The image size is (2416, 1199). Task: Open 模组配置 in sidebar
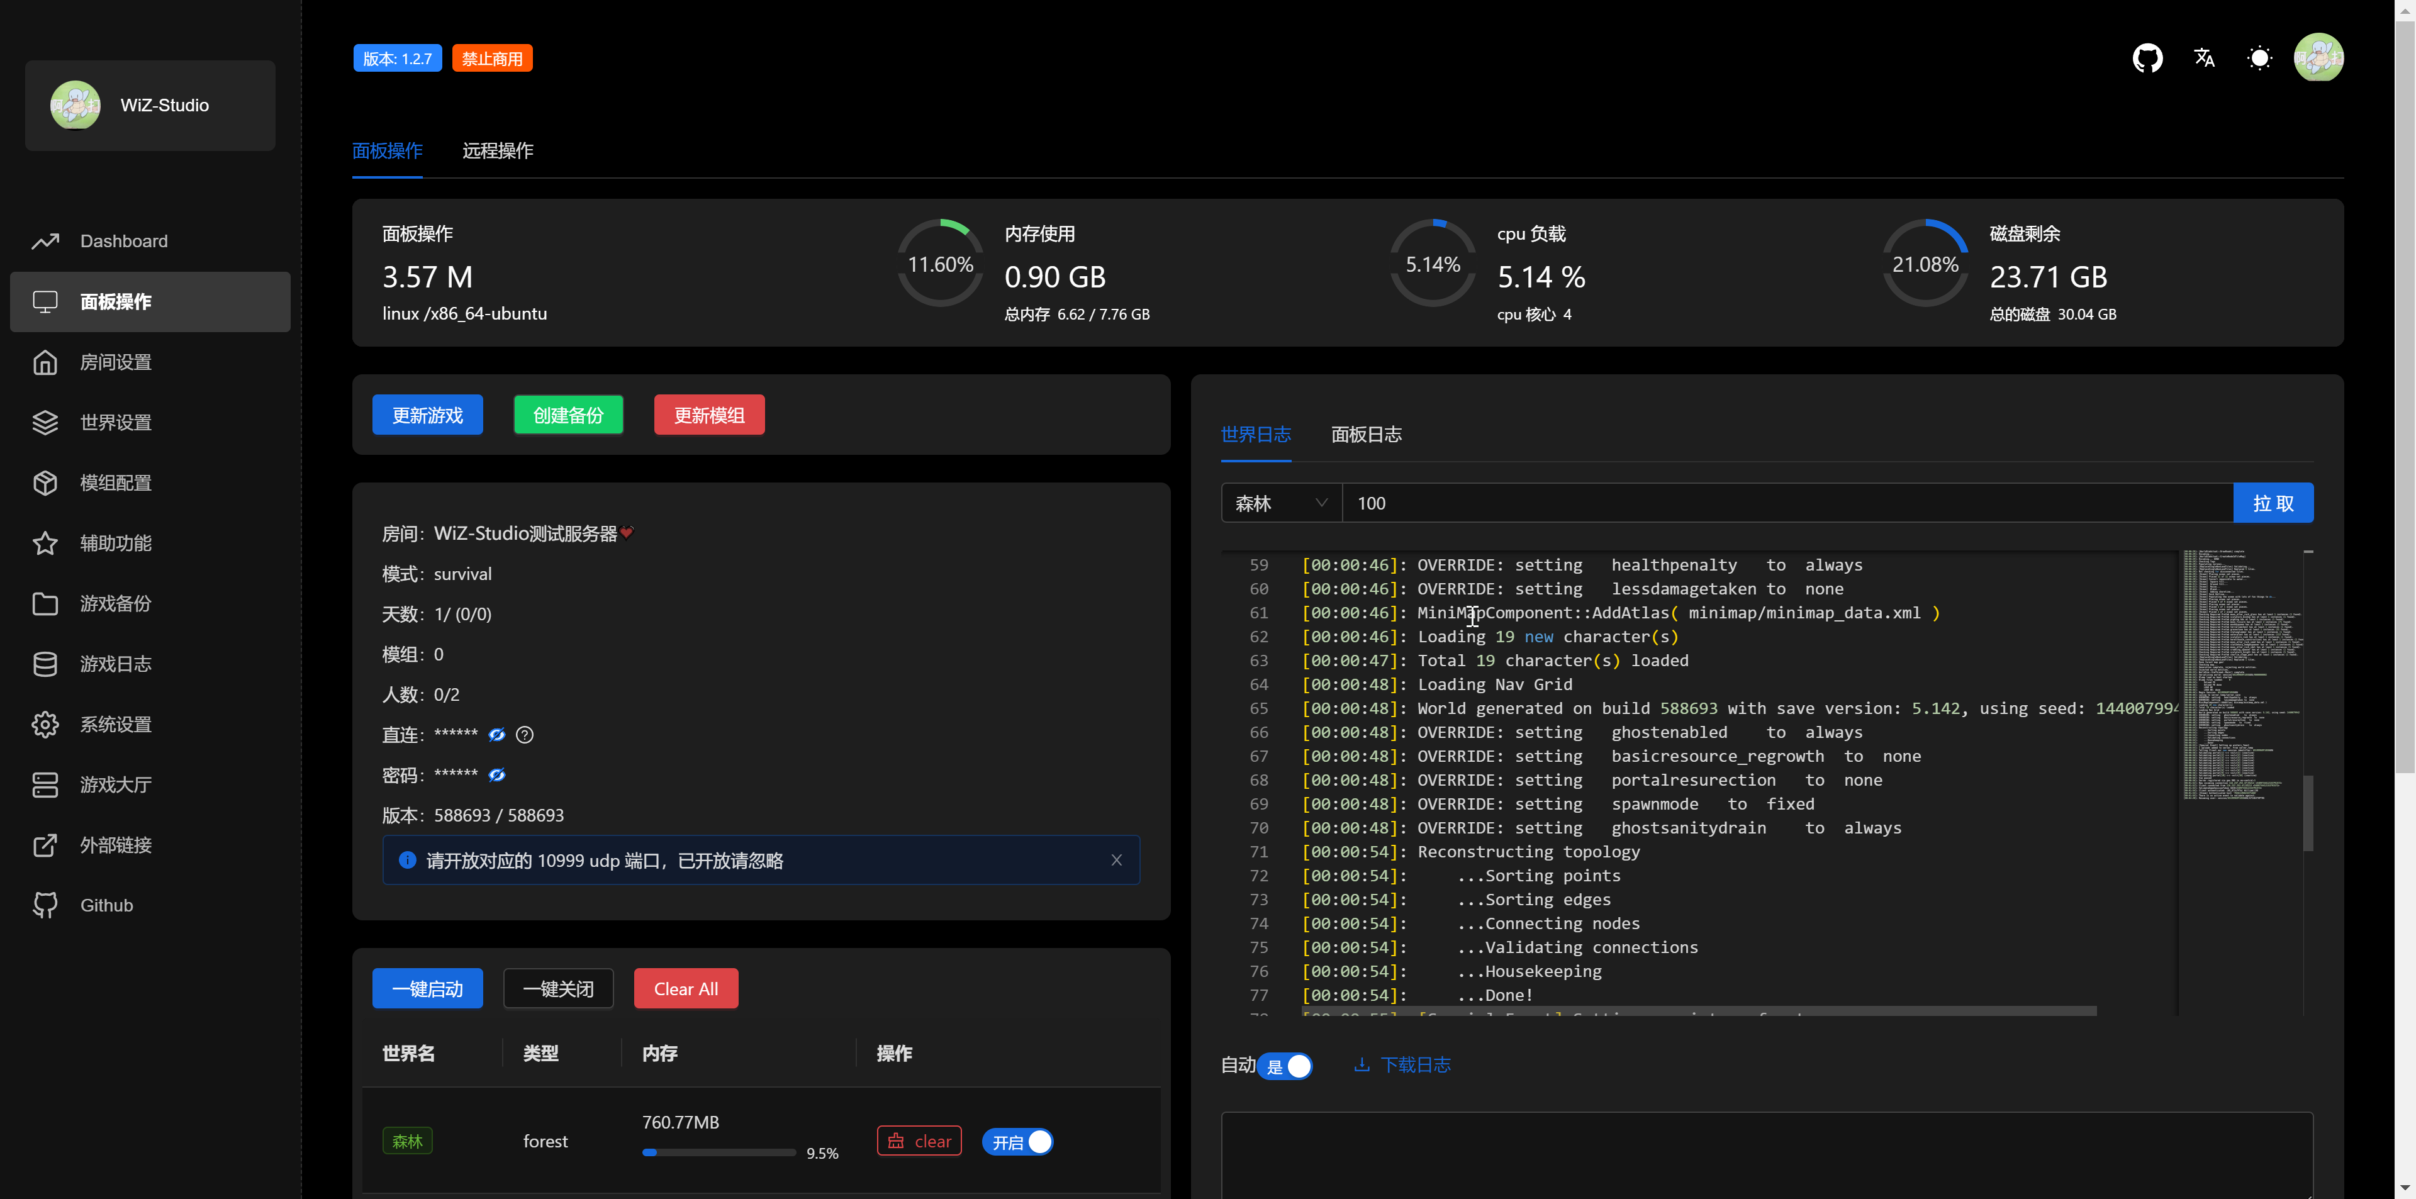click(115, 482)
